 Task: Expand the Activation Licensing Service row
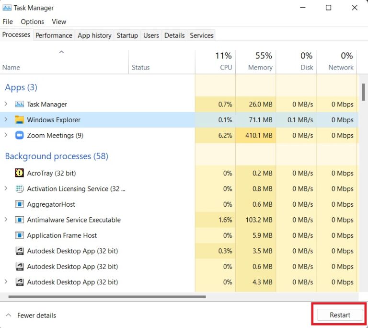(x=6, y=188)
